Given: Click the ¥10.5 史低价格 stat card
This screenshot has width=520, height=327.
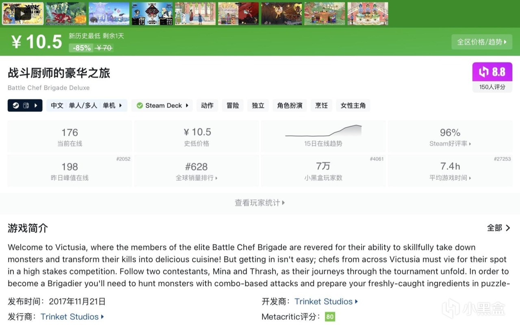Looking at the screenshot, I should 197,136.
